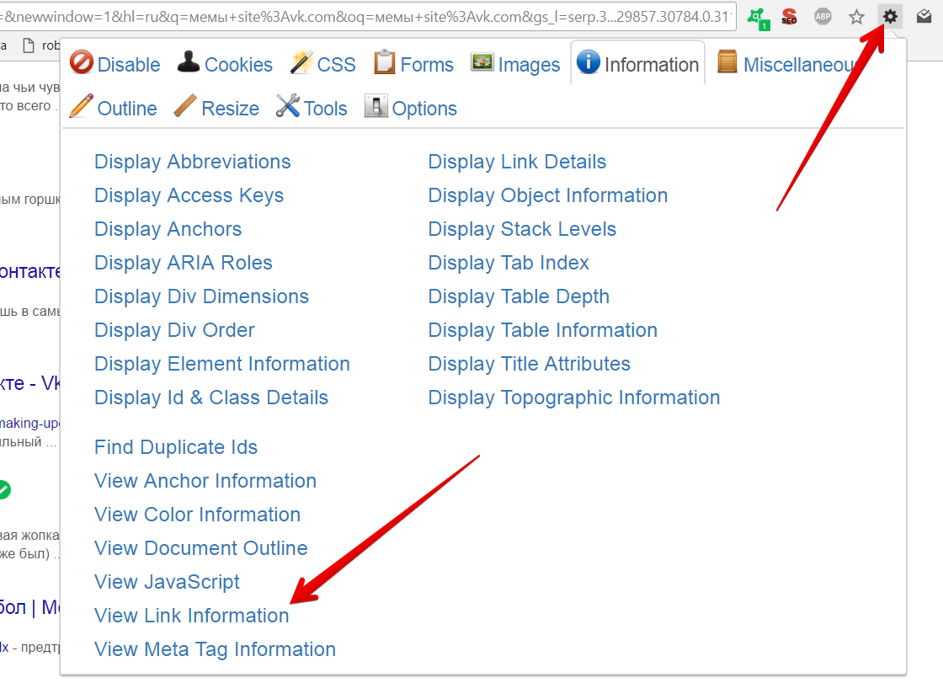
Task: Click the Adblock Plus extension icon
Action: point(823,16)
